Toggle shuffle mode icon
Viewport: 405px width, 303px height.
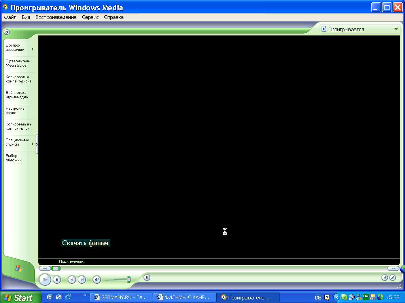(147, 277)
